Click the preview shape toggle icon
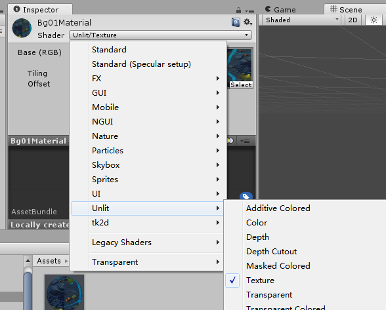The image size is (386, 310). (230, 141)
